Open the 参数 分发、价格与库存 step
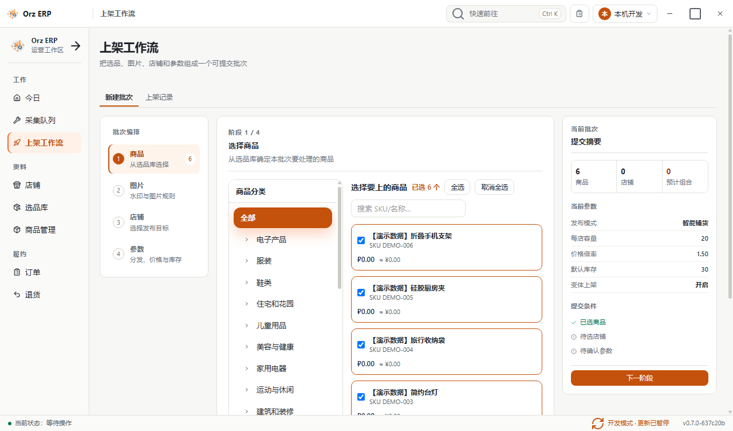Image resolution: width=733 pixels, height=431 pixels. click(154, 254)
